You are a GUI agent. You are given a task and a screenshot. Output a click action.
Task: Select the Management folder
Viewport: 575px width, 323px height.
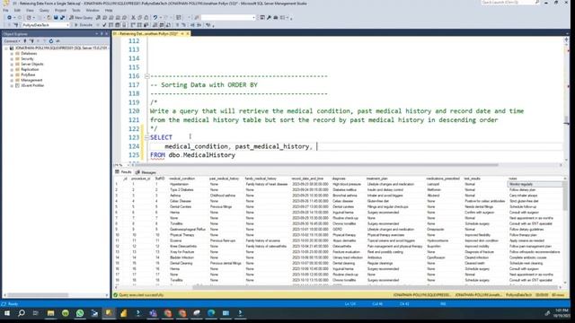pos(31,80)
